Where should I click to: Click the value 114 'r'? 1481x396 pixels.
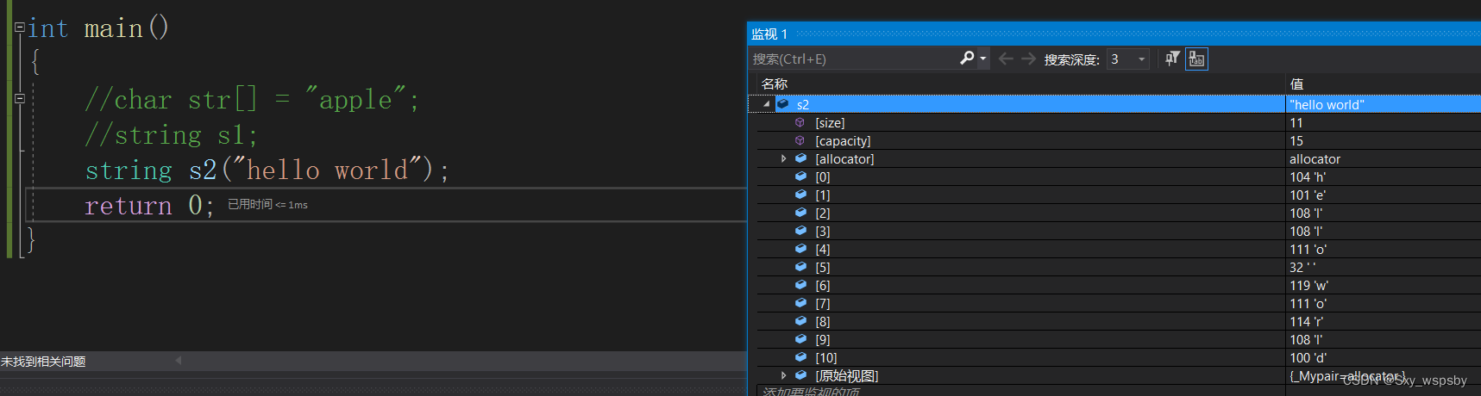(x=1307, y=322)
